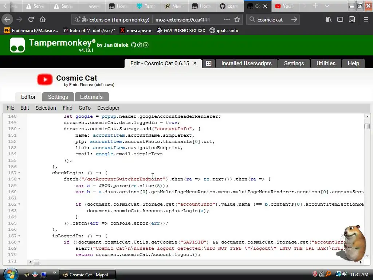373x280 pixels.
Task: Open the page actions three-dots menu
Action: pos(227,19)
